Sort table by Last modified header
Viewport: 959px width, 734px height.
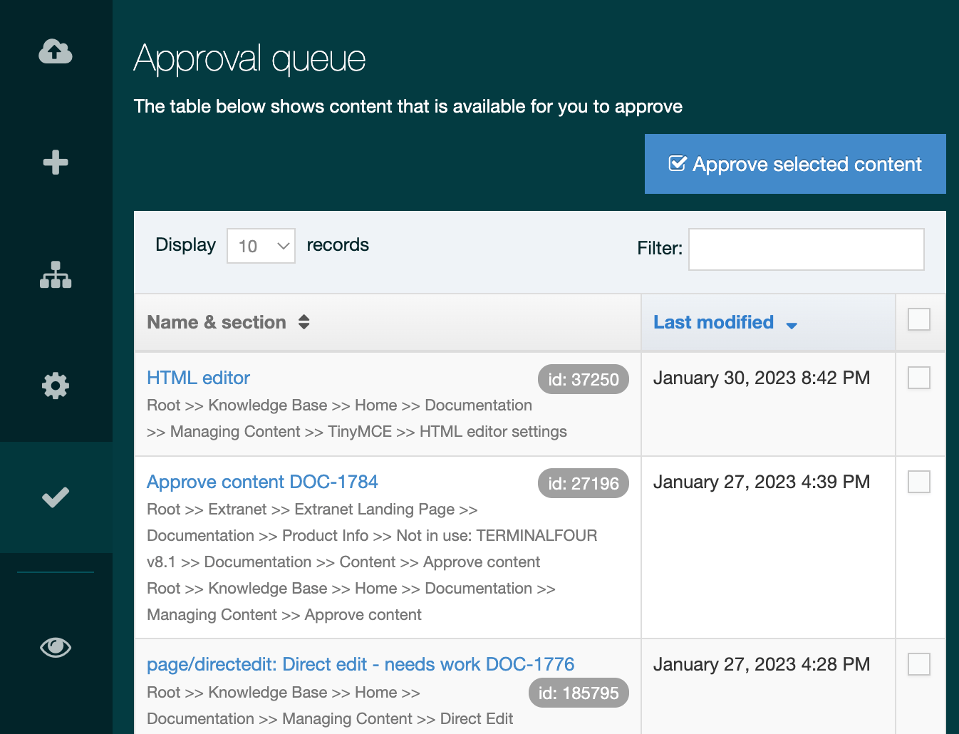click(713, 322)
